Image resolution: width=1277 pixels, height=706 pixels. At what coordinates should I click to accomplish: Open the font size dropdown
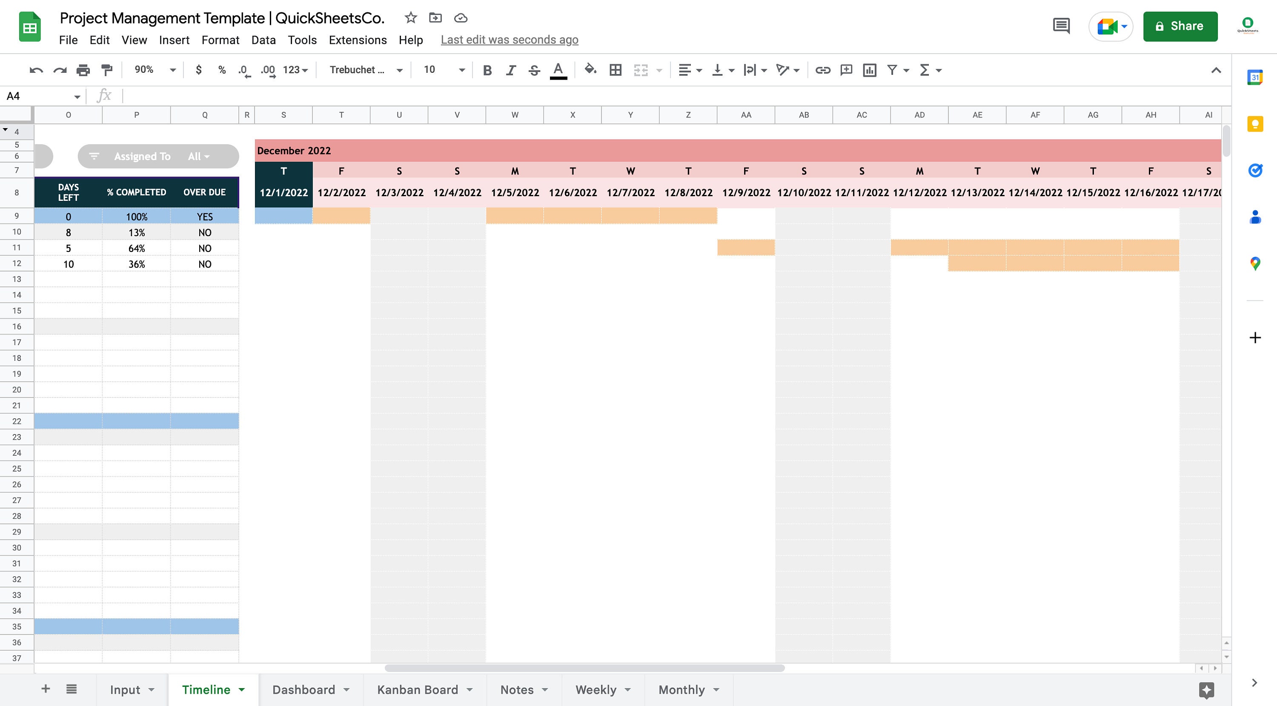pos(461,70)
